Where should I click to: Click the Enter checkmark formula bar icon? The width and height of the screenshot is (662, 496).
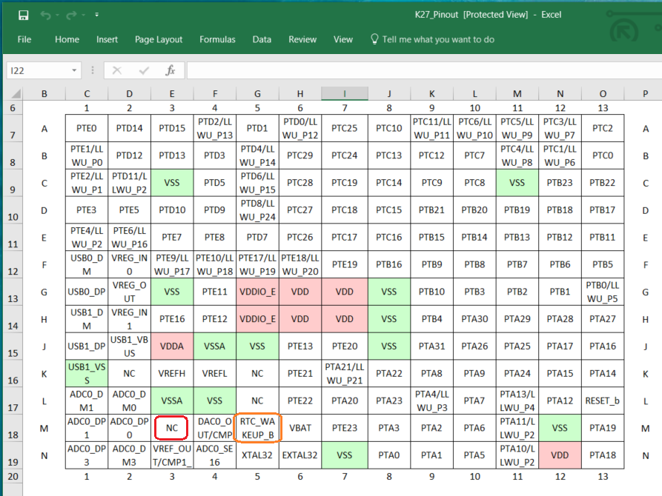[x=144, y=70]
